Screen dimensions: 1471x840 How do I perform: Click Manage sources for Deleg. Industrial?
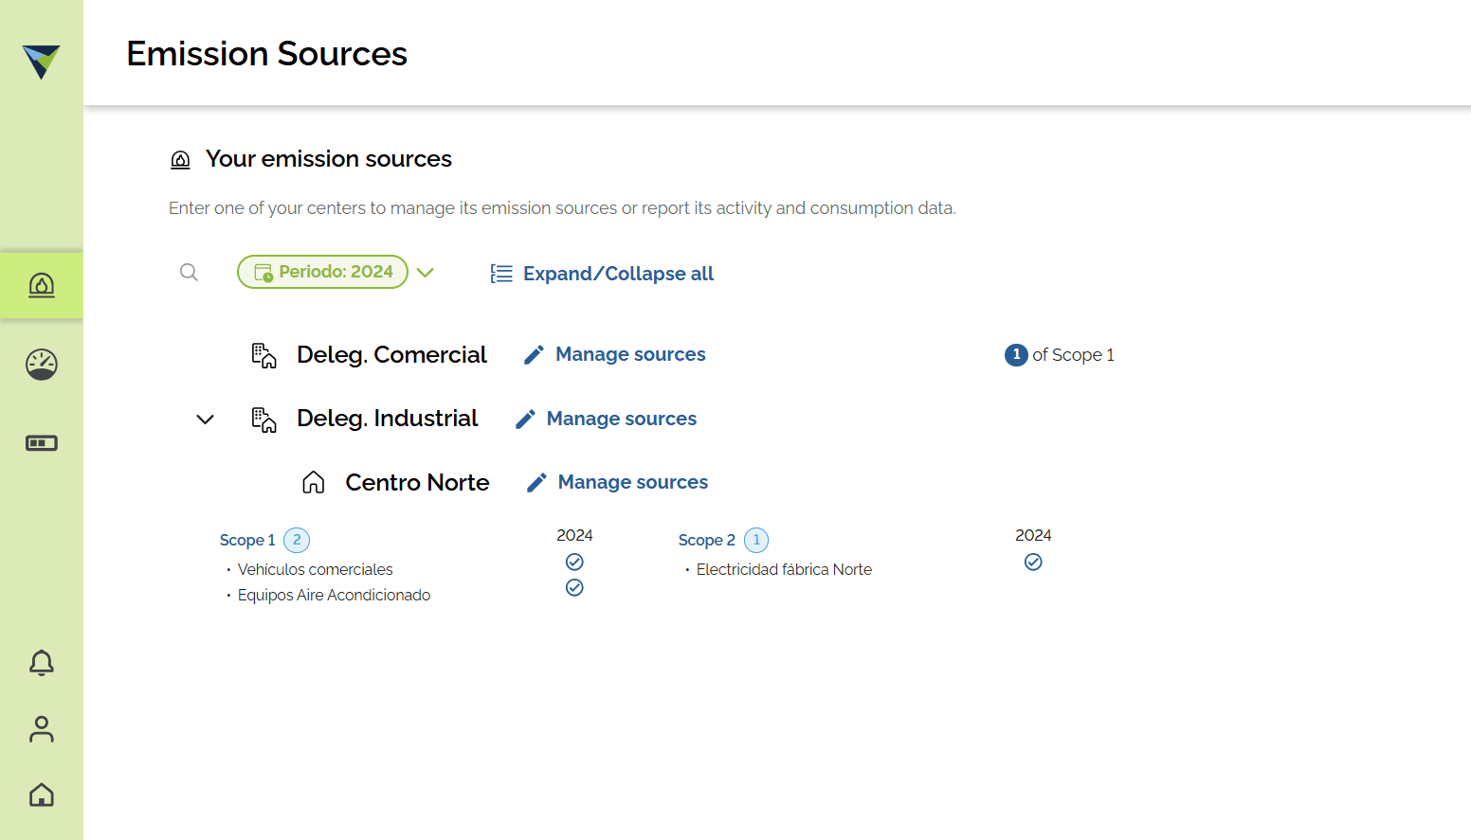[622, 419]
